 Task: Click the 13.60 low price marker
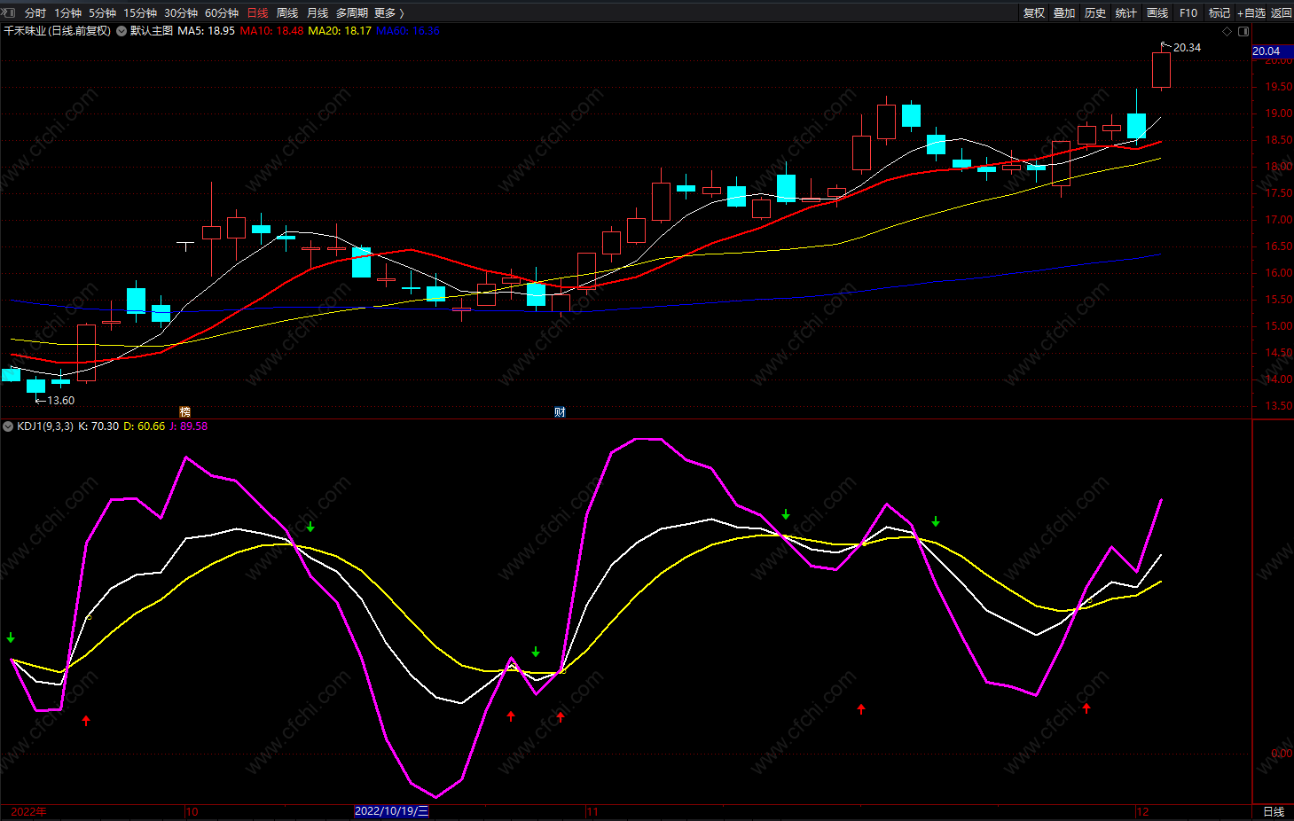point(59,401)
